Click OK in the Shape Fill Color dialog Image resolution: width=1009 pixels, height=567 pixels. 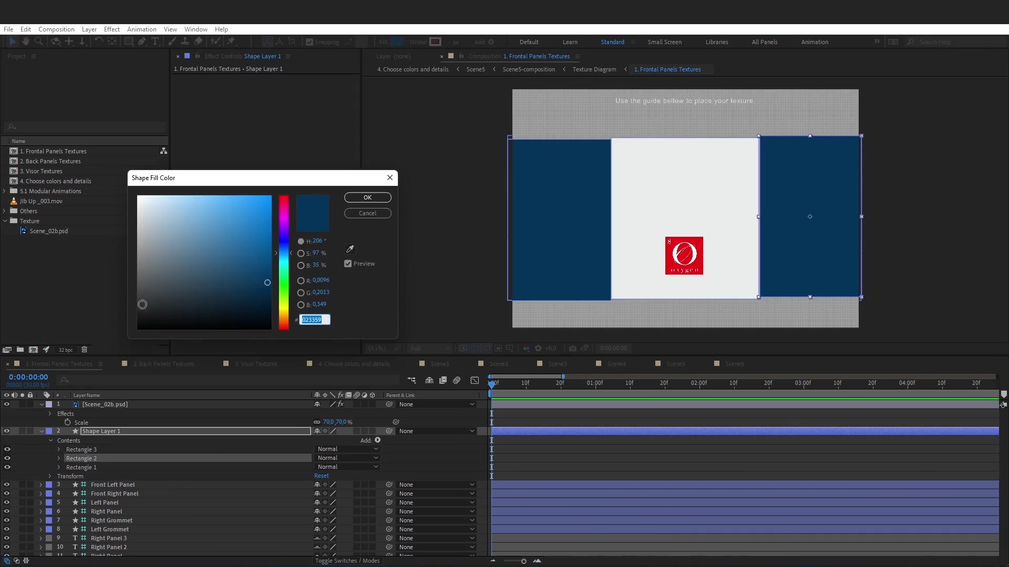tap(367, 197)
